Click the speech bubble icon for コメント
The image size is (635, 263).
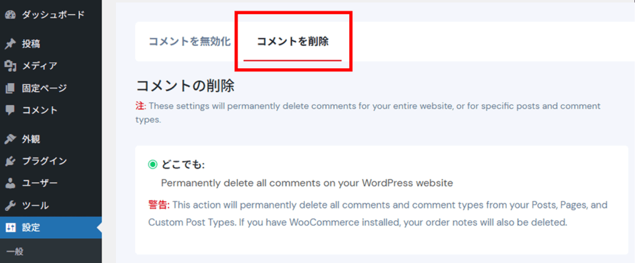10,110
